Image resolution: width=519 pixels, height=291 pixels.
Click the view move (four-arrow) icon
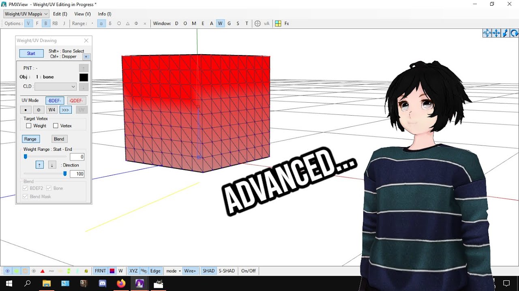coord(487,33)
